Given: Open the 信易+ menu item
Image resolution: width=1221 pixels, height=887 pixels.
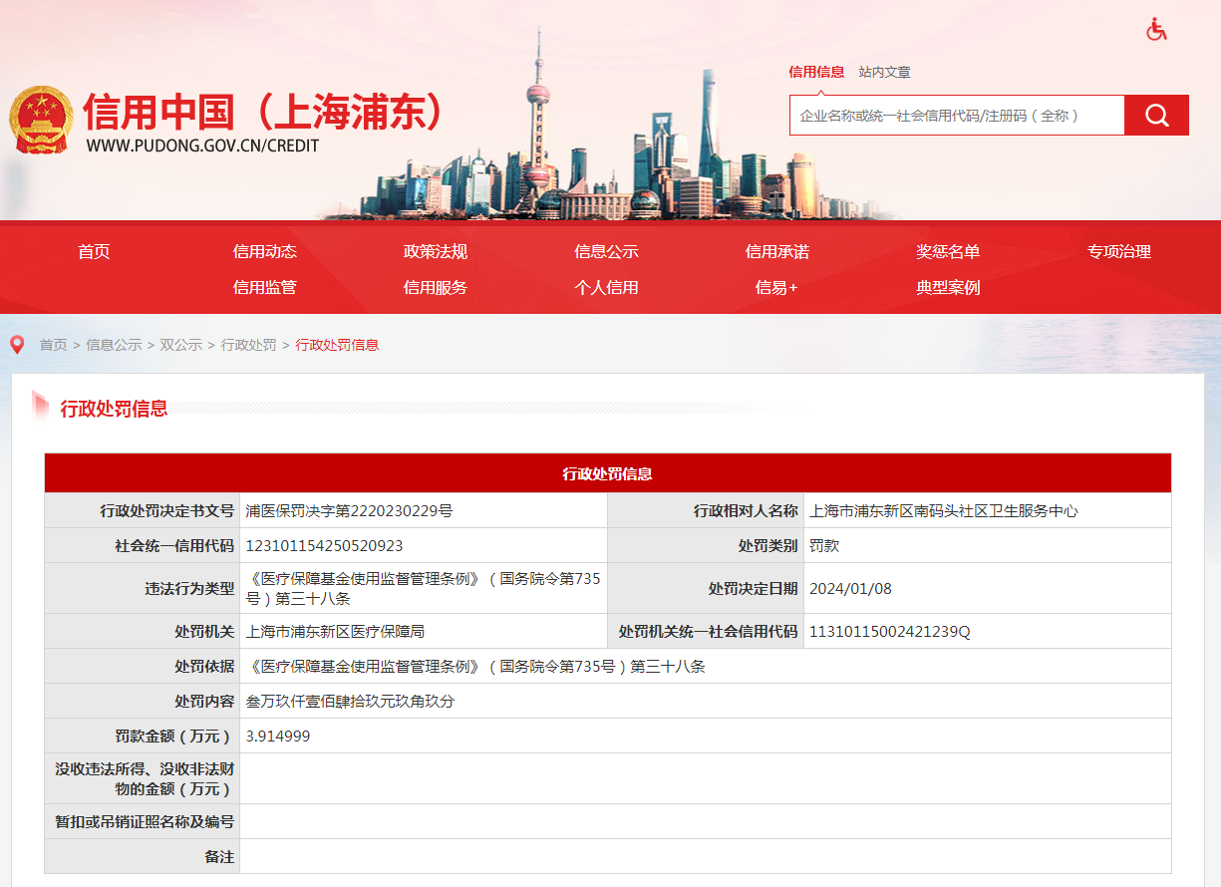Looking at the screenshot, I should click(776, 288).
